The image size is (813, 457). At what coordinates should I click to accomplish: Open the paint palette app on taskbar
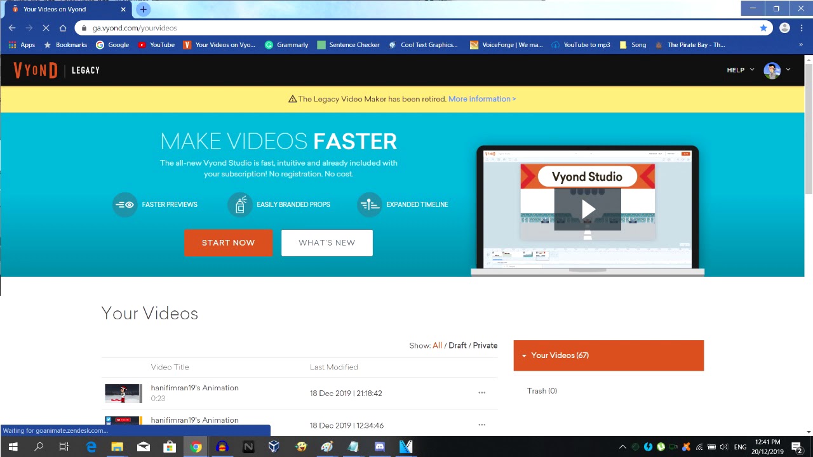point(326,447)
